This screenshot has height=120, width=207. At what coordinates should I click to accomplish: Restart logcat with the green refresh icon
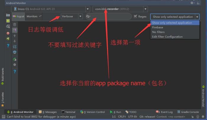[x=15, y=59]
